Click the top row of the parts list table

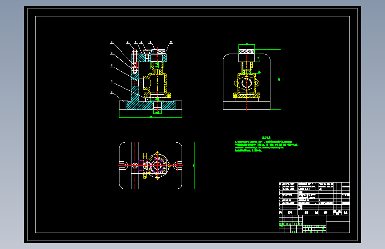tap(314, 183)
